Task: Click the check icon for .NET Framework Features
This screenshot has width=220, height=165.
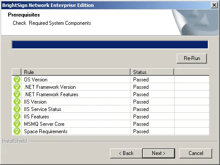Action: (17, 94)
